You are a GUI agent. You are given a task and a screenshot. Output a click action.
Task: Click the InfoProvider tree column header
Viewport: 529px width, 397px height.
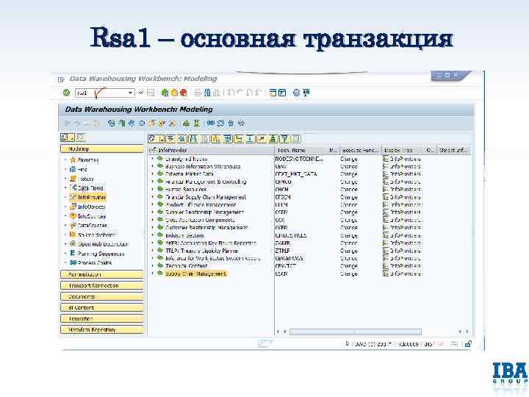(x=211, y=150)
